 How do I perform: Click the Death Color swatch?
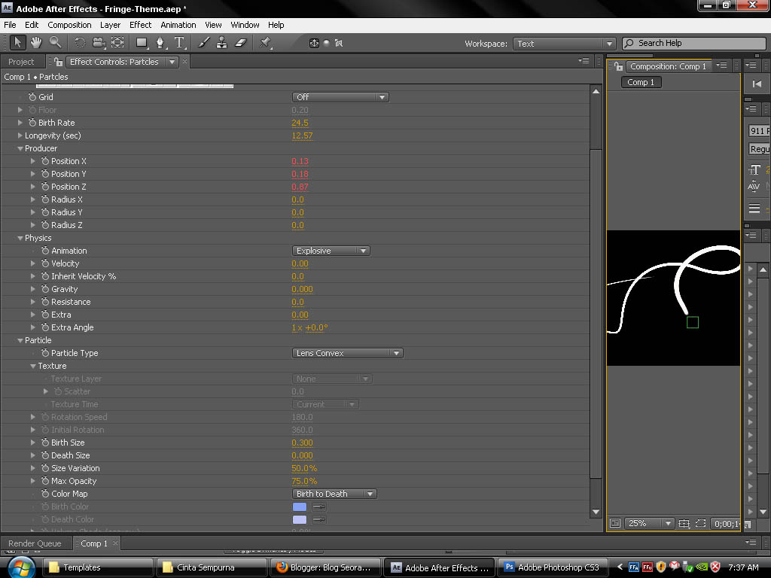point(300,519)
